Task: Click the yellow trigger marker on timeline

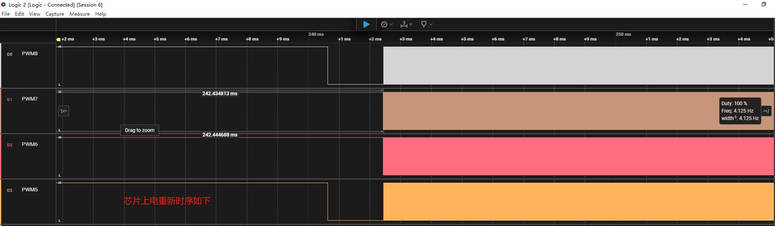Action: [x=58, y=39]
